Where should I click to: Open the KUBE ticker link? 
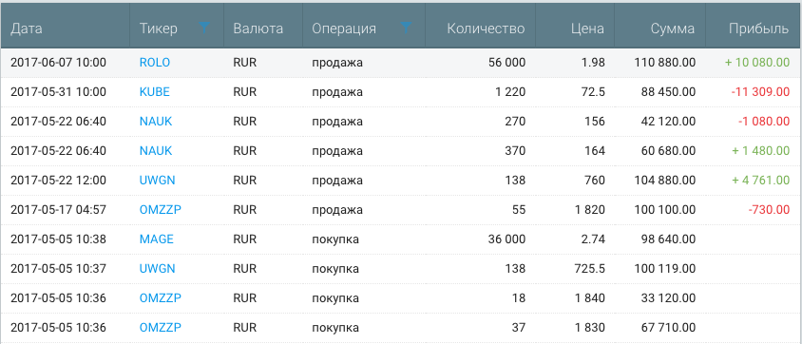pos(155,92)
